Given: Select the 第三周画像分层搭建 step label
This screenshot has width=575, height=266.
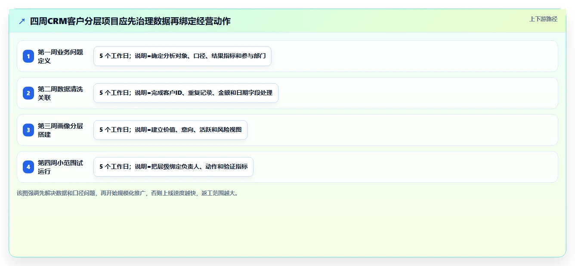Looking at the screenshot, I should [61, 130].
